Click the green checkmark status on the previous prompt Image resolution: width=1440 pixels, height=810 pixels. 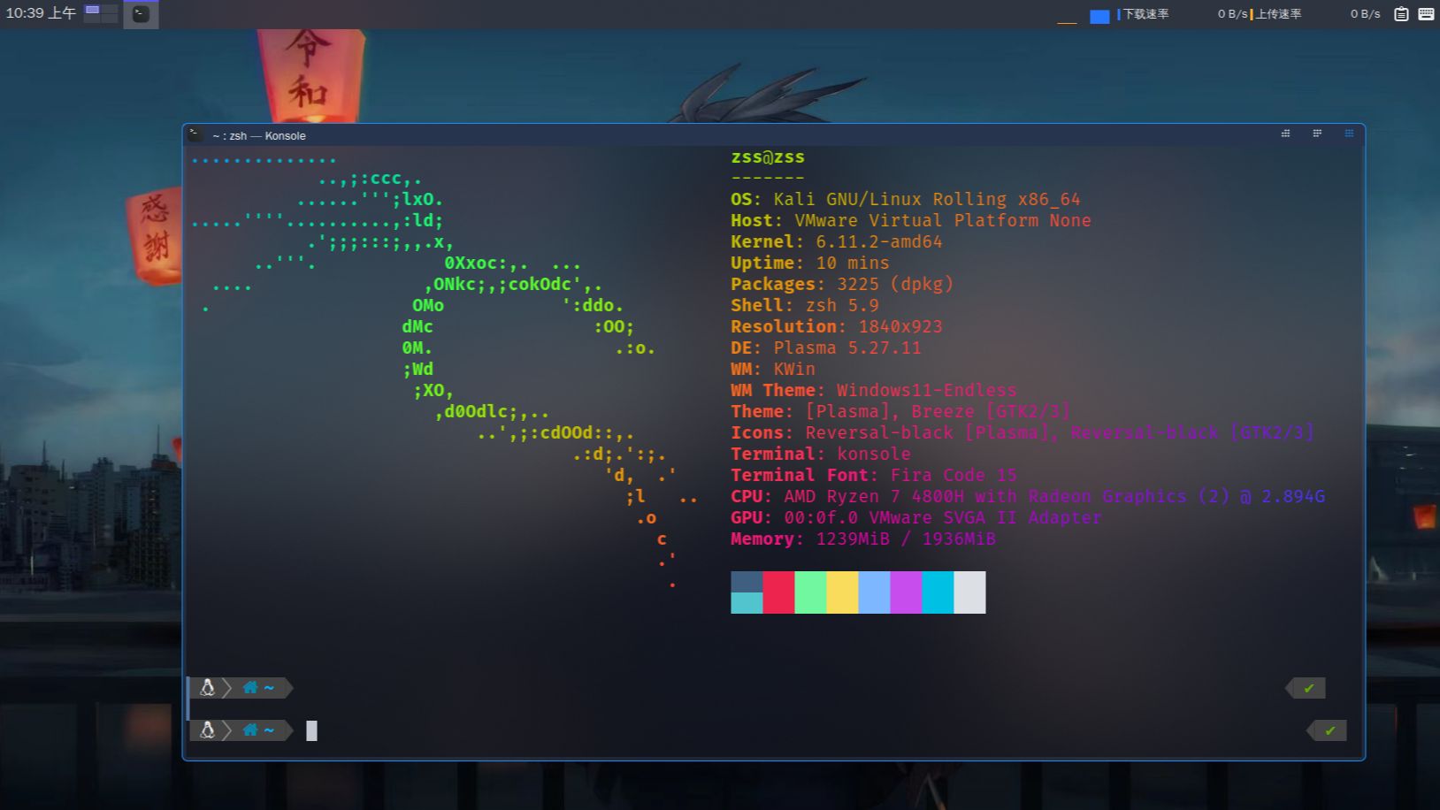pyautogui.click(x=1308, y=688)
